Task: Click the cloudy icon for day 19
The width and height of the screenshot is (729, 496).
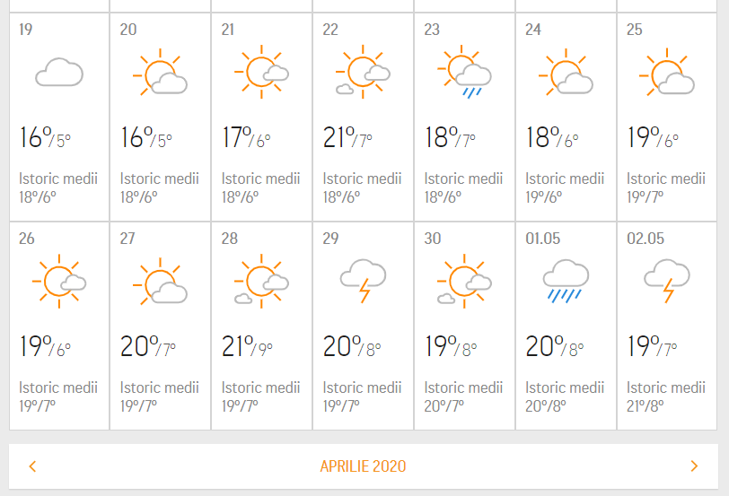Action: [x=59, y=73]
